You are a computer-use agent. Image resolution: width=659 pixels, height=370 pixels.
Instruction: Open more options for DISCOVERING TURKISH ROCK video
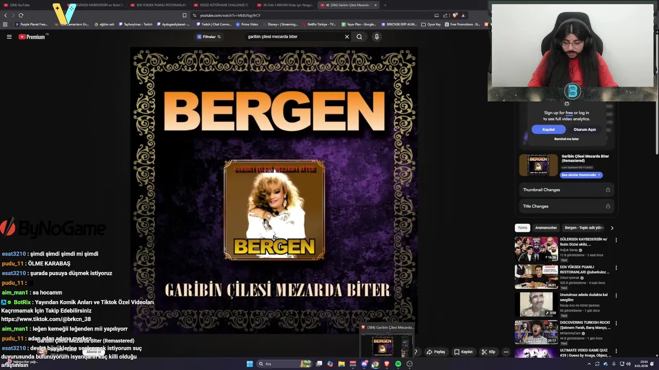tap(616, 323)
